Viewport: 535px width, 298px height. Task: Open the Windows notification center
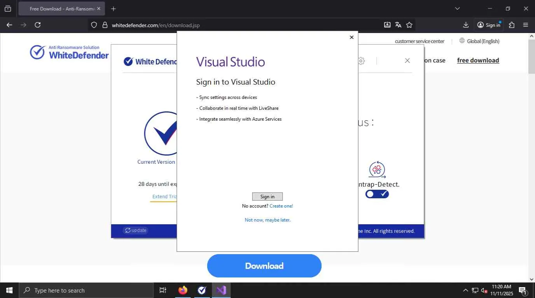[523, 290]
